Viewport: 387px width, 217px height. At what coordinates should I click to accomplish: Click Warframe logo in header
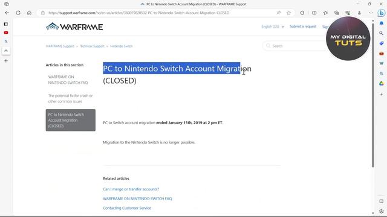[x=74, y=27]
